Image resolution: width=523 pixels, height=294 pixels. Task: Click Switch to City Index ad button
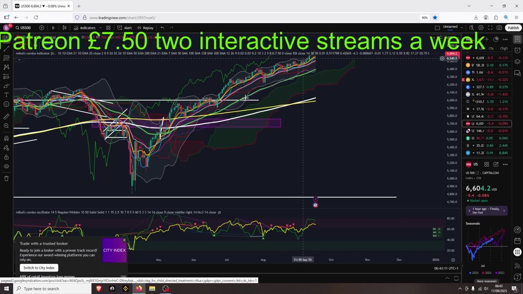pos(39,268)
